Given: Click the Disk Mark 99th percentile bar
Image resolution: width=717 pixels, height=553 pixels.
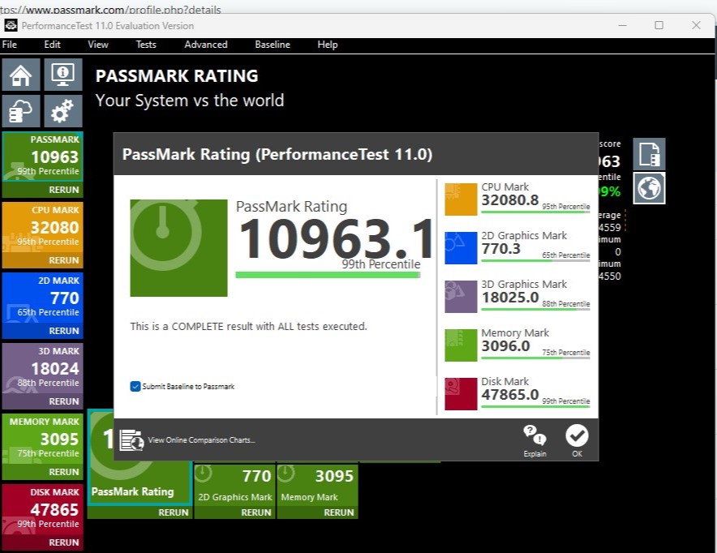Looking at the screenshot, I should [x=535, y=406].
